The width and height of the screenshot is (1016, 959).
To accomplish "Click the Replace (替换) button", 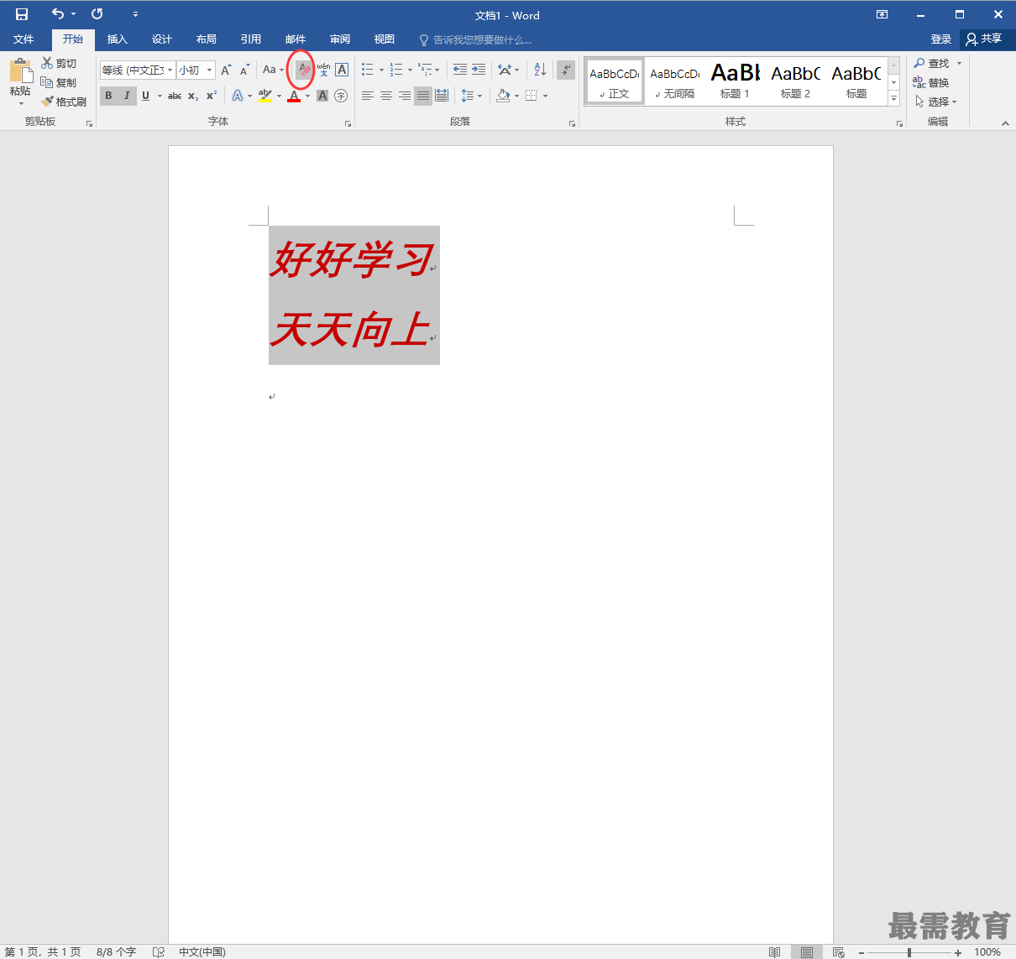I will (932, 82).
